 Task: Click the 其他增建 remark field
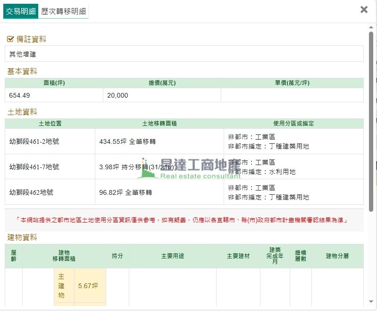[184, 54]
